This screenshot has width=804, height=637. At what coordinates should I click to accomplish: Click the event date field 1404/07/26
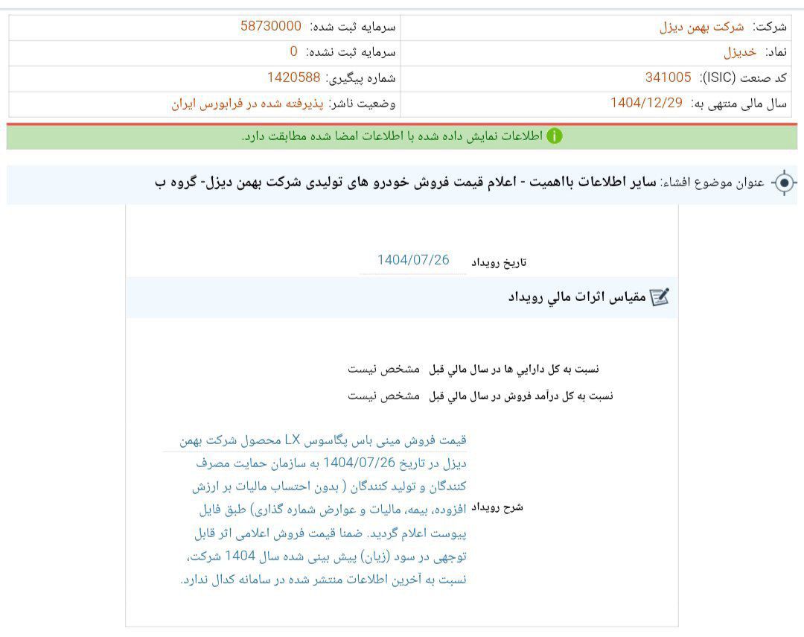413,260
